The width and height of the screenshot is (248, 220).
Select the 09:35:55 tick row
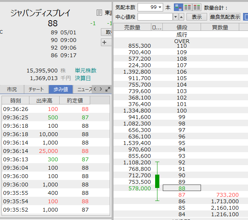(56, 193)
